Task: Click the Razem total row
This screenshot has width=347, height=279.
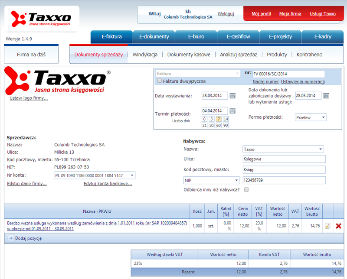Action: coord(237,272)
